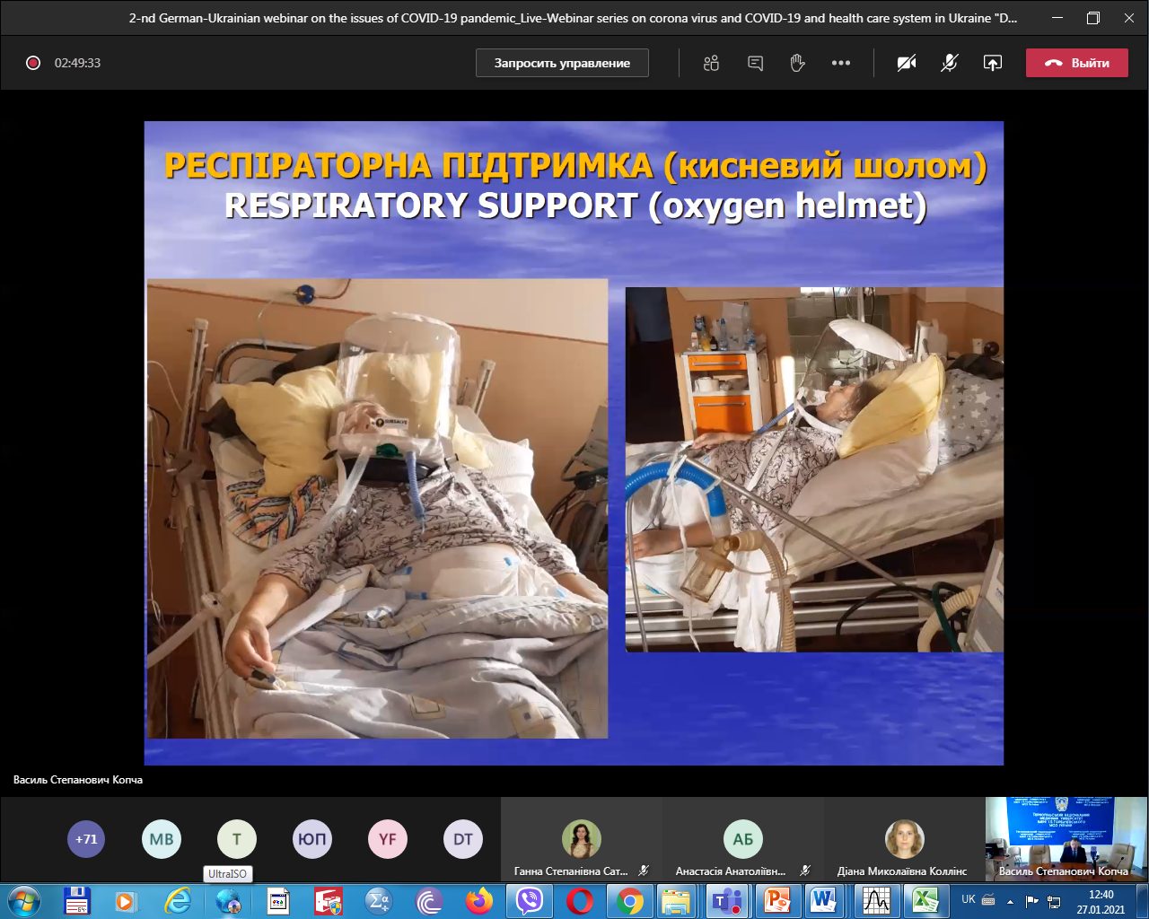The width and height of the screenshot is (1149, 919).
Task: Open Firefox from the taskbar
Action: (479, 900)
